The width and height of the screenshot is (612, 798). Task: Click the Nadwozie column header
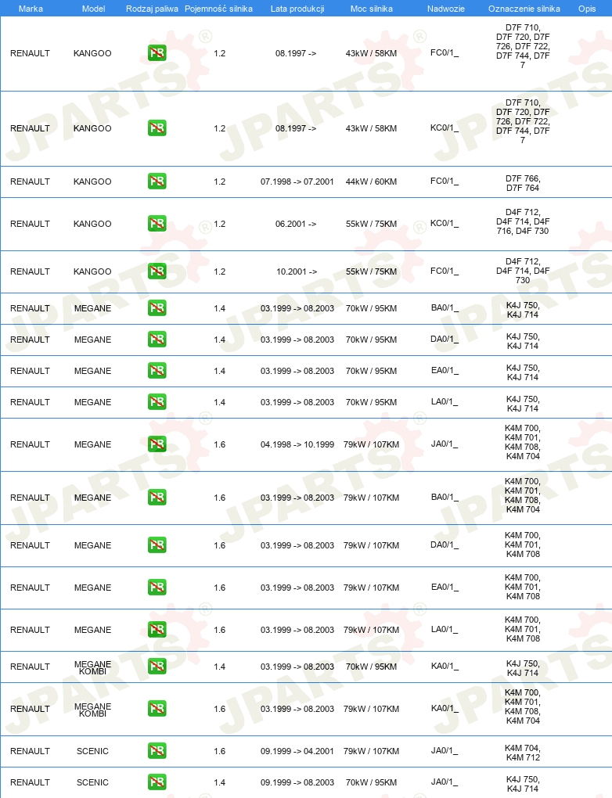445,9
